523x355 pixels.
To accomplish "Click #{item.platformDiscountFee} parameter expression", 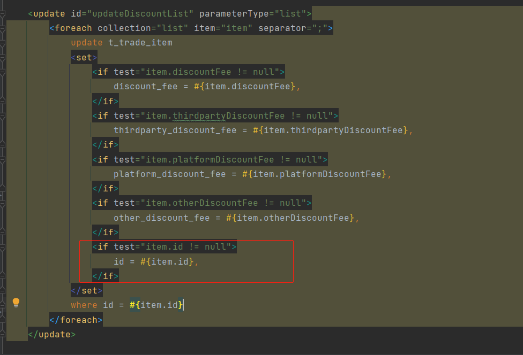I will tap(314, 174).
